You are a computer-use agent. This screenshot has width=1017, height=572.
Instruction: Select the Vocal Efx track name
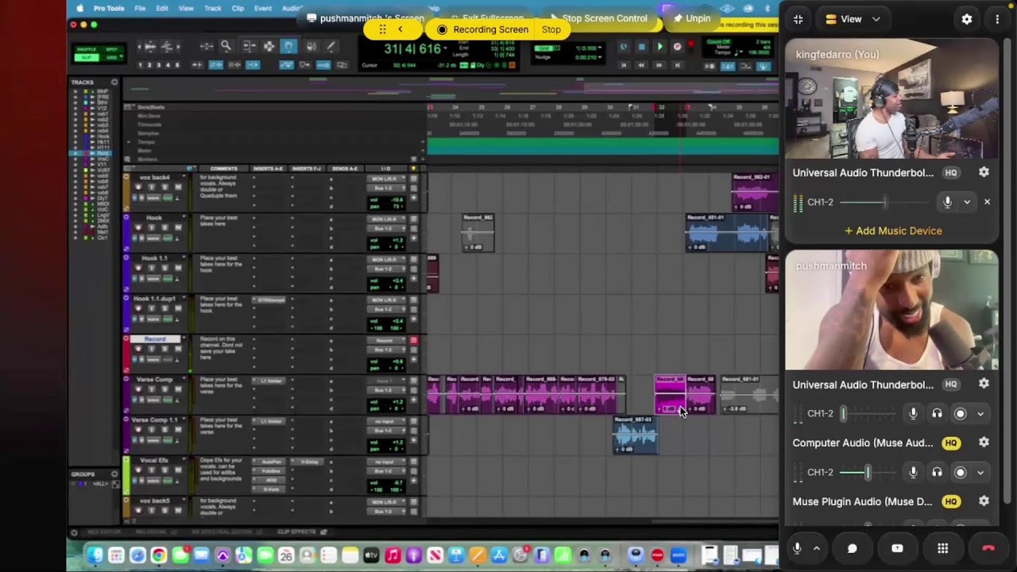pyautogui.click(x=153, y=461)
